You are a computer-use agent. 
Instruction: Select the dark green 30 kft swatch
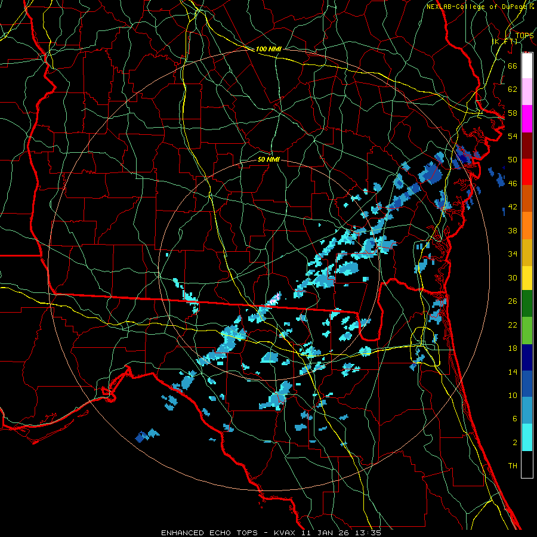click(527, 304)
